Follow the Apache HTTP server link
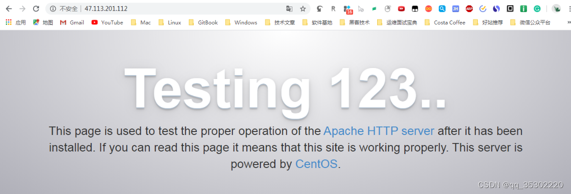 379,131
